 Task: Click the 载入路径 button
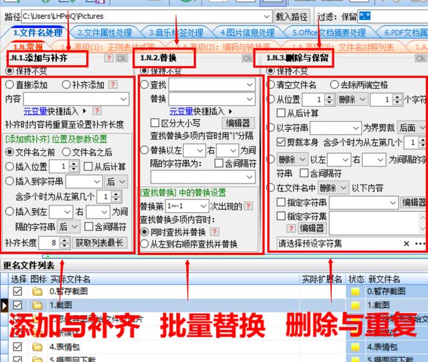(x=292, y=17)
